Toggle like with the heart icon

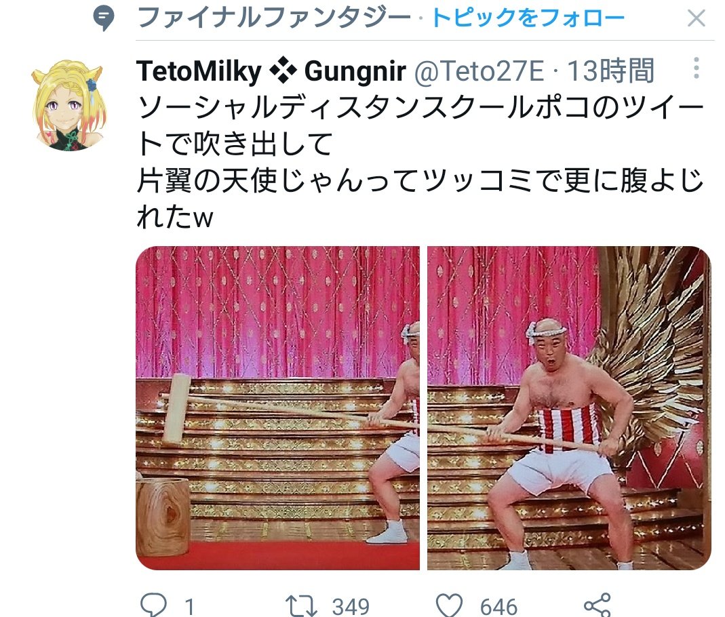pyautogui.click(x=450, y=605)
